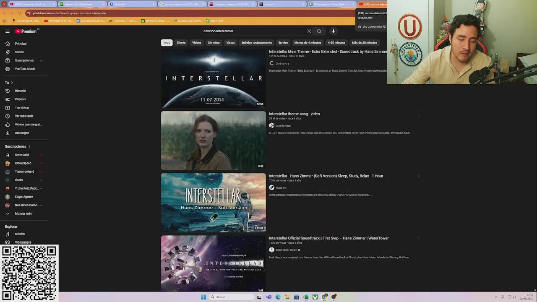This screenshot has height=302, width=537.
Task: Click the Piano Pill channel avatar
Action: point(271,187)
